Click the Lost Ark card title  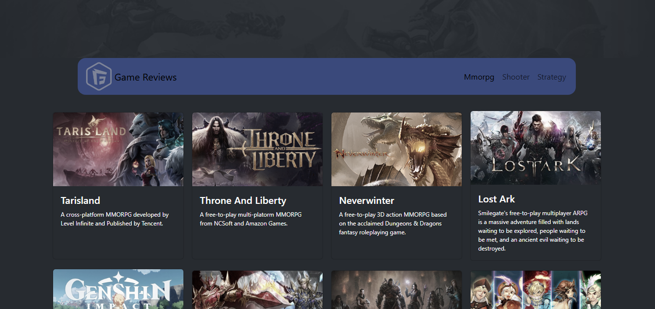coord(497,199)
